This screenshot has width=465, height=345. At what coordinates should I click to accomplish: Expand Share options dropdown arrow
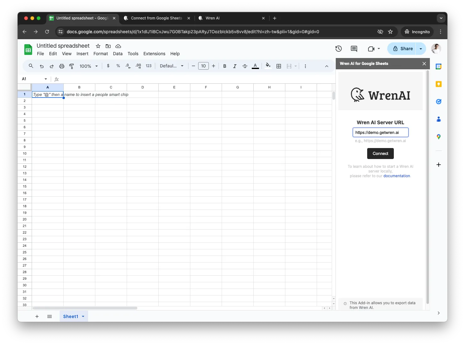tap(421, 49)
